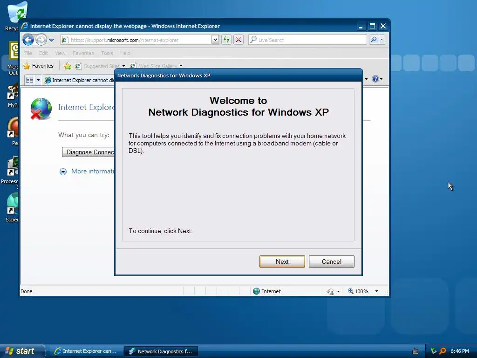Click the Internet Explorer forward arrow
Image resolution: width=477 pixels, height=358 pixels.
coord(41,40)
